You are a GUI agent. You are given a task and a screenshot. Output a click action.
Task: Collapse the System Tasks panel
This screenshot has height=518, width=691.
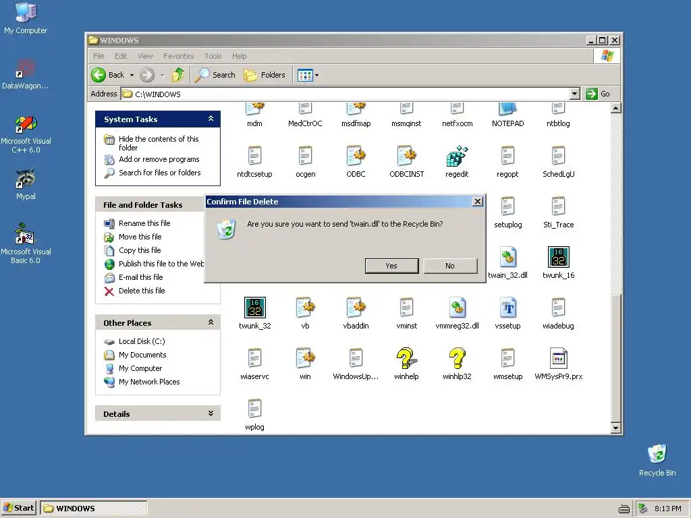[211, 119]
